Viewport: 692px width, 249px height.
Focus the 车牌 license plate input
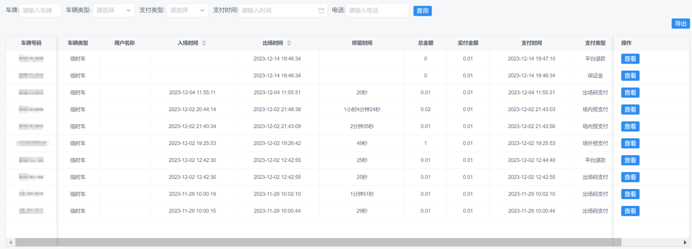(x=40, y=10)
